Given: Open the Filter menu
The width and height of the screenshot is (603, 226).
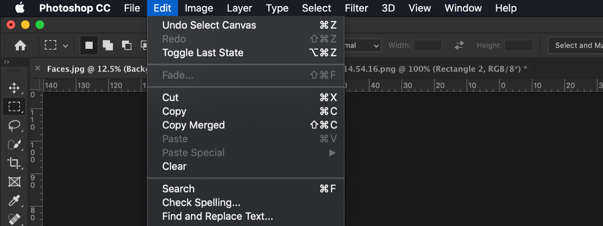Looking at the screenshot, I should (356, 8).
